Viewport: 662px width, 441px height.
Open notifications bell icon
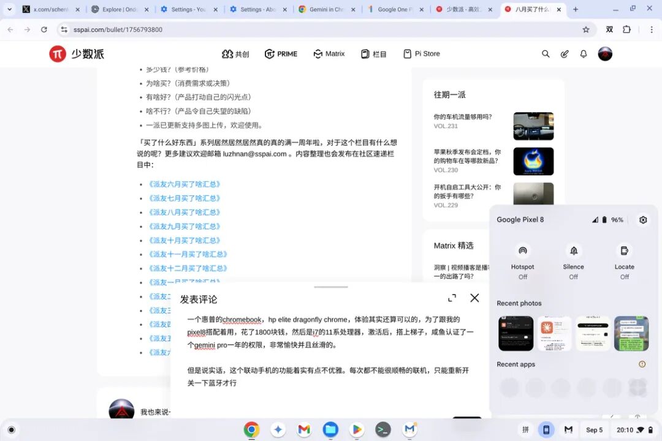584,54
